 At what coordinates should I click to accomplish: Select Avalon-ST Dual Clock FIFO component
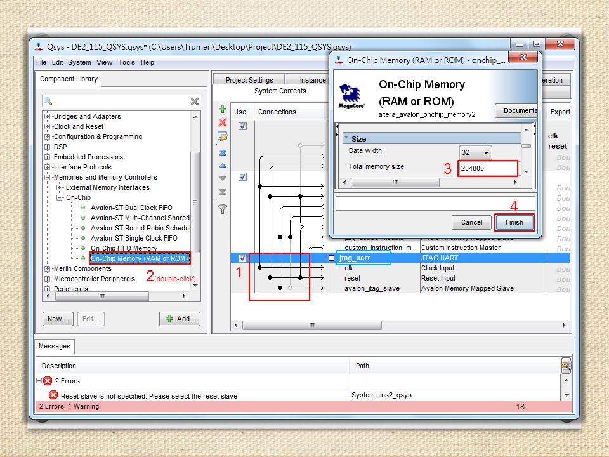(131, 208)
